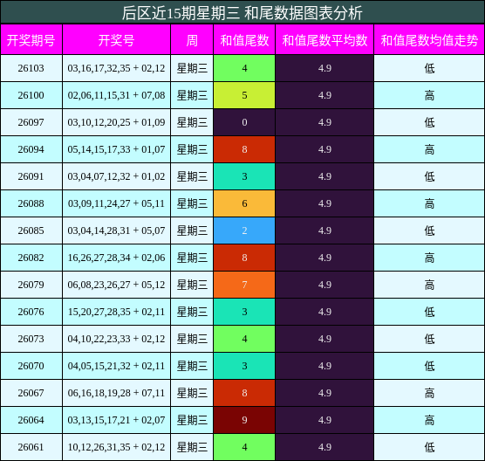The height and width of the screenshot is (461, 485).
Task: Select issue number 26064
Action: point(31,420)
